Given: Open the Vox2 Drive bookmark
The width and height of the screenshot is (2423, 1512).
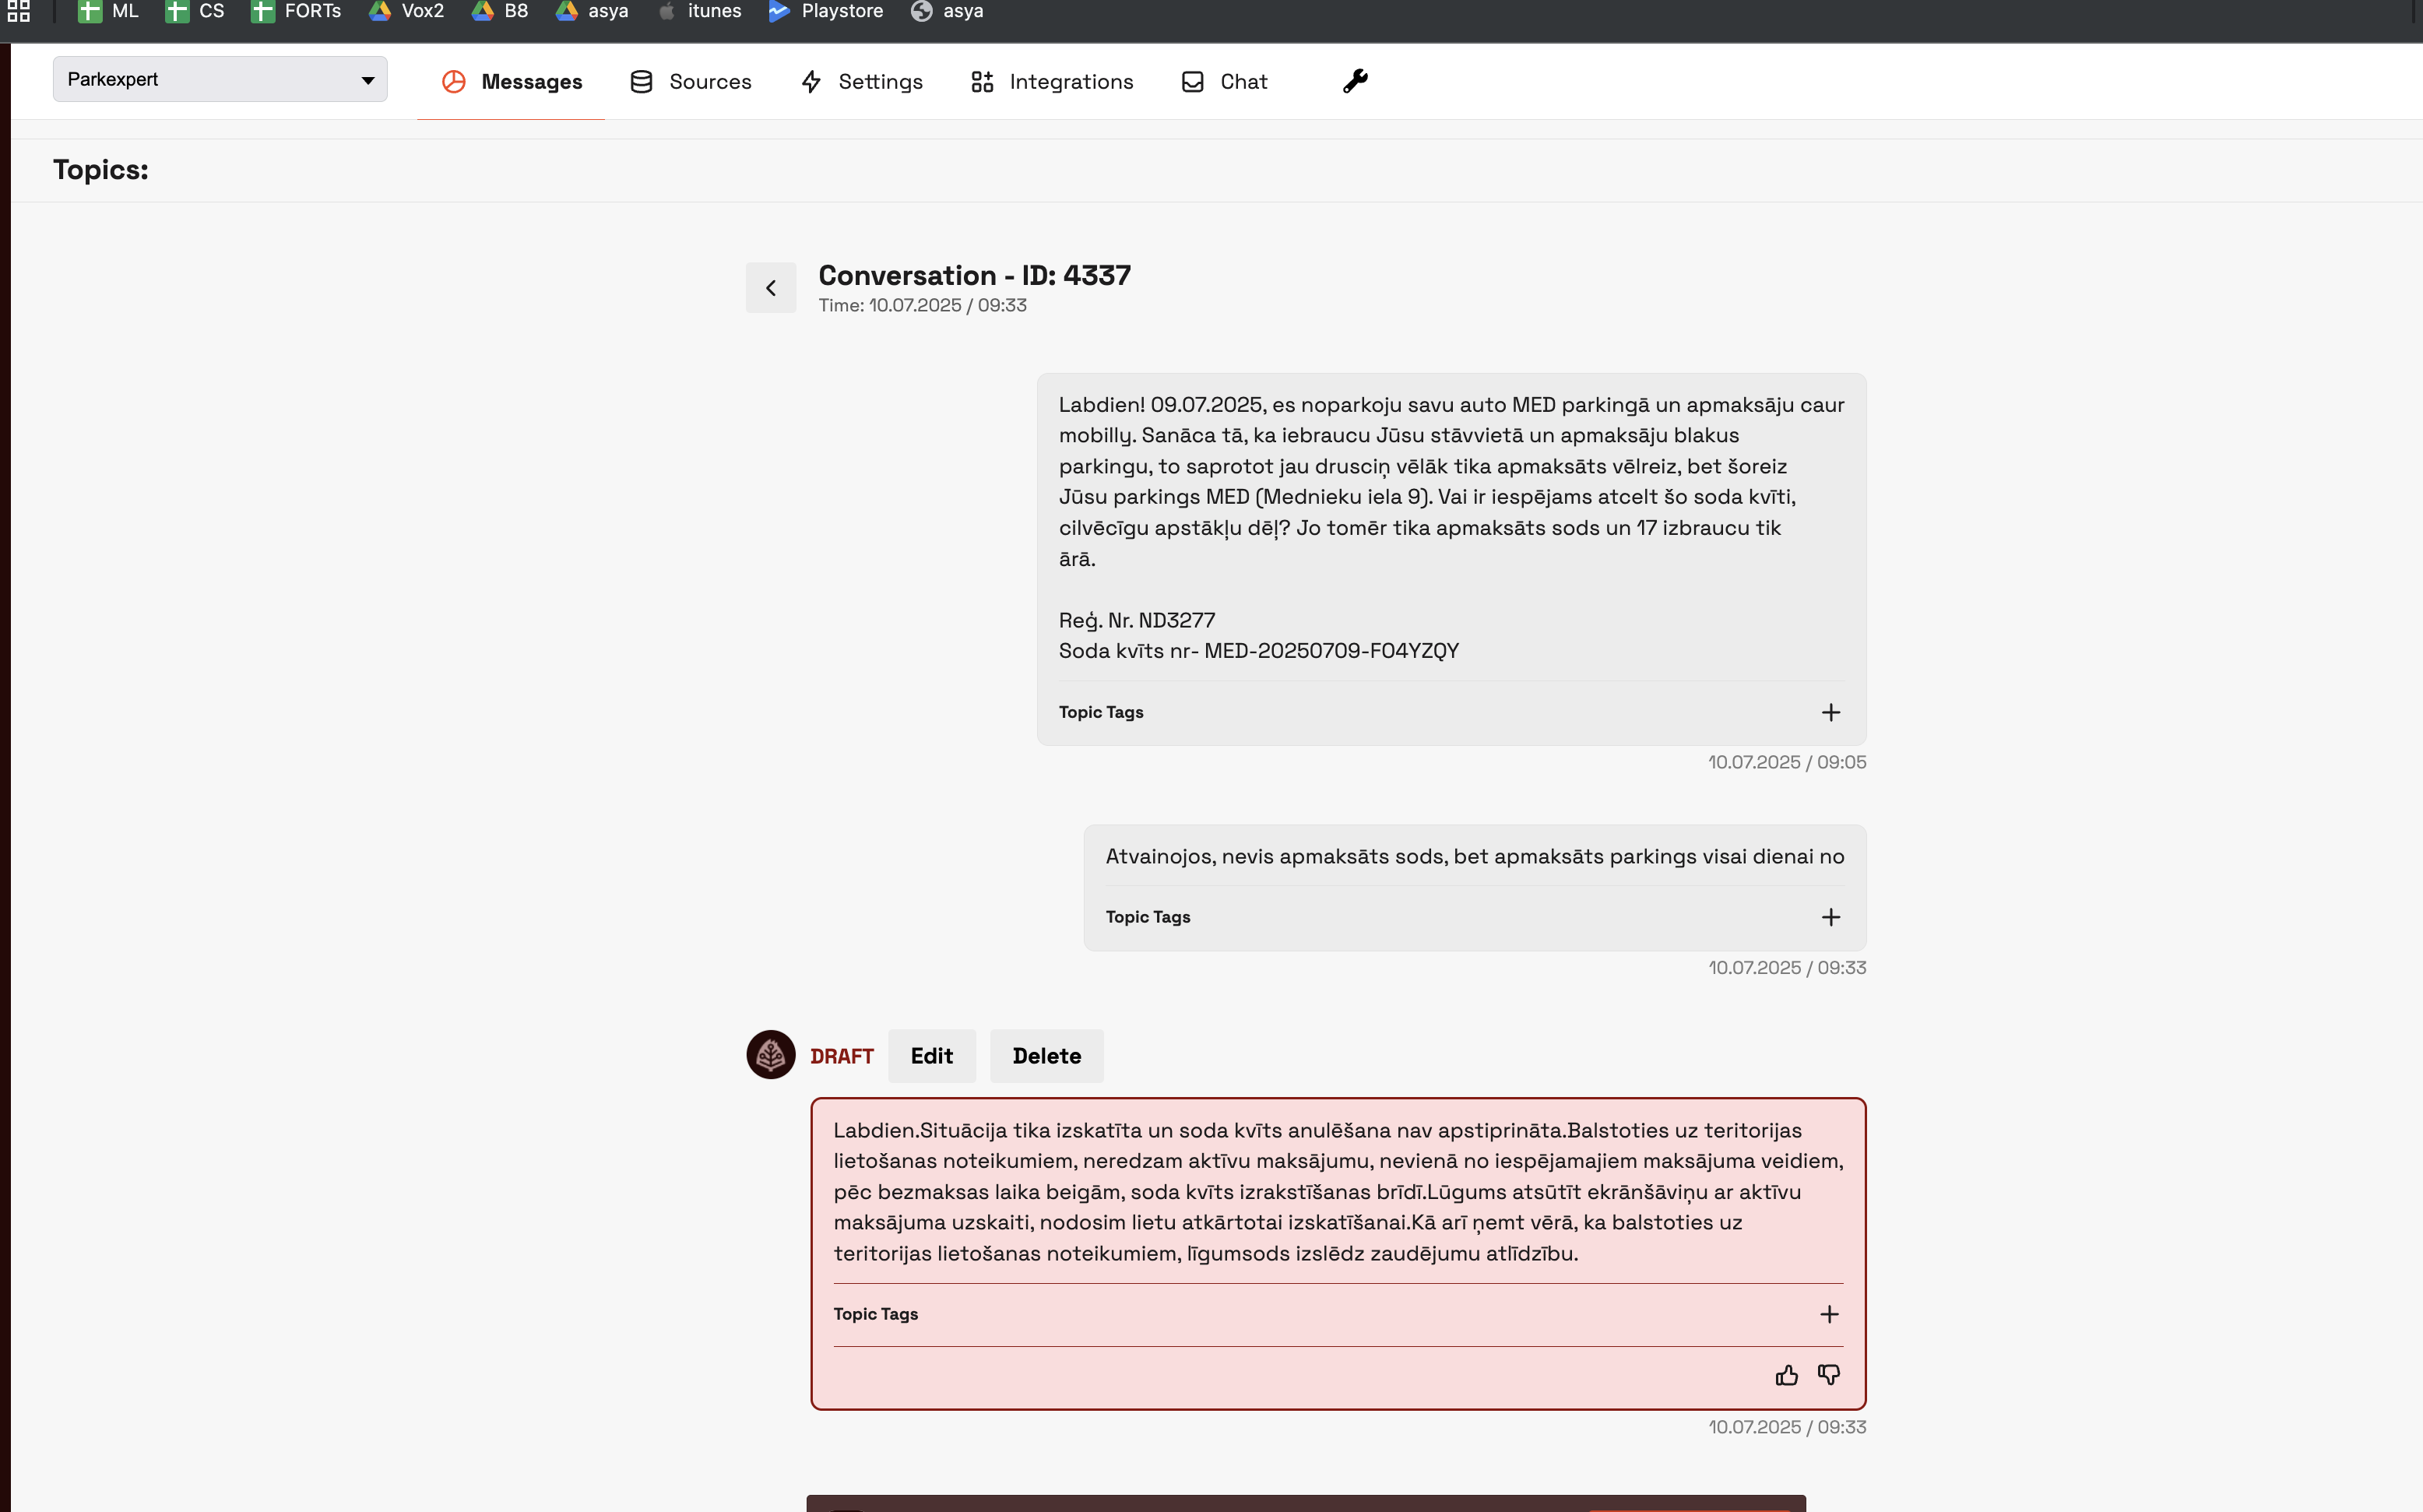Looking at the screenshot, I should (x=406, y=11).
